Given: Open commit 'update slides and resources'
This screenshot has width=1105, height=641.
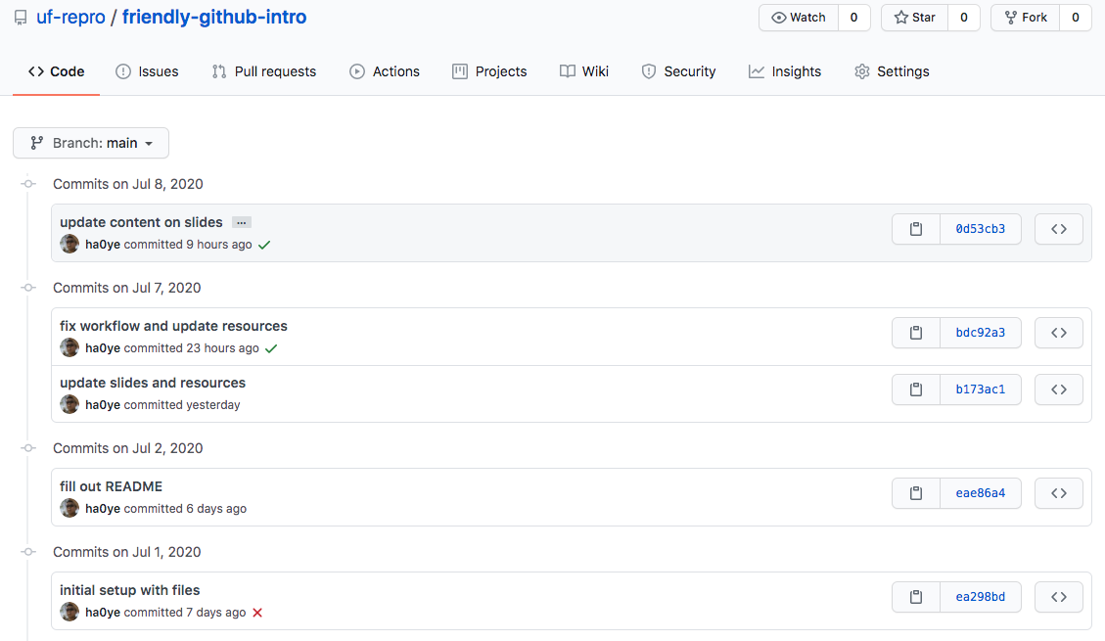Looking at the screenshot, I should 153,384.
